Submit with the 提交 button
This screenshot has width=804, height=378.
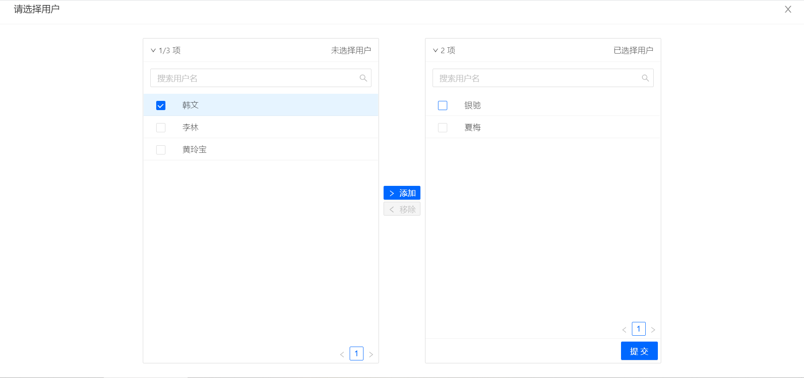point(639,351)
